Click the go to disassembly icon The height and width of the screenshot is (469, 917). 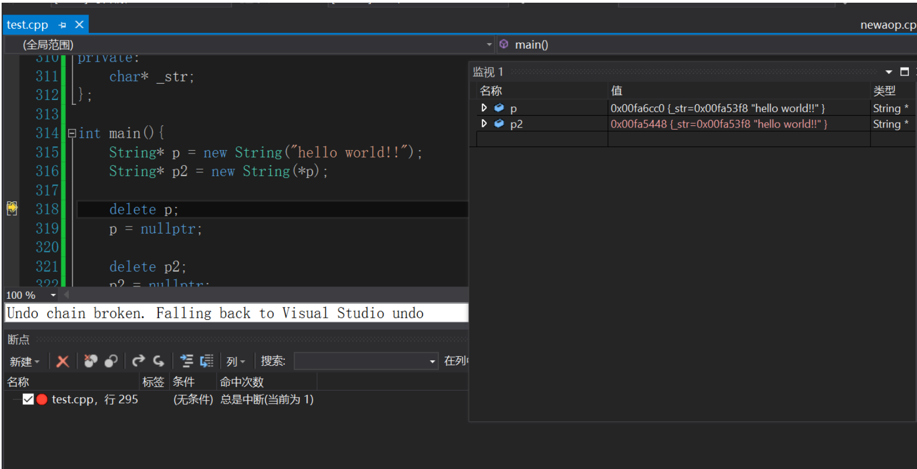206,361
